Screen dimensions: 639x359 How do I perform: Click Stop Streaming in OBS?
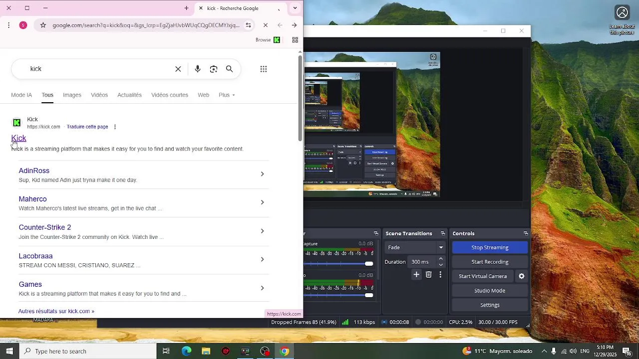[490, 247]
